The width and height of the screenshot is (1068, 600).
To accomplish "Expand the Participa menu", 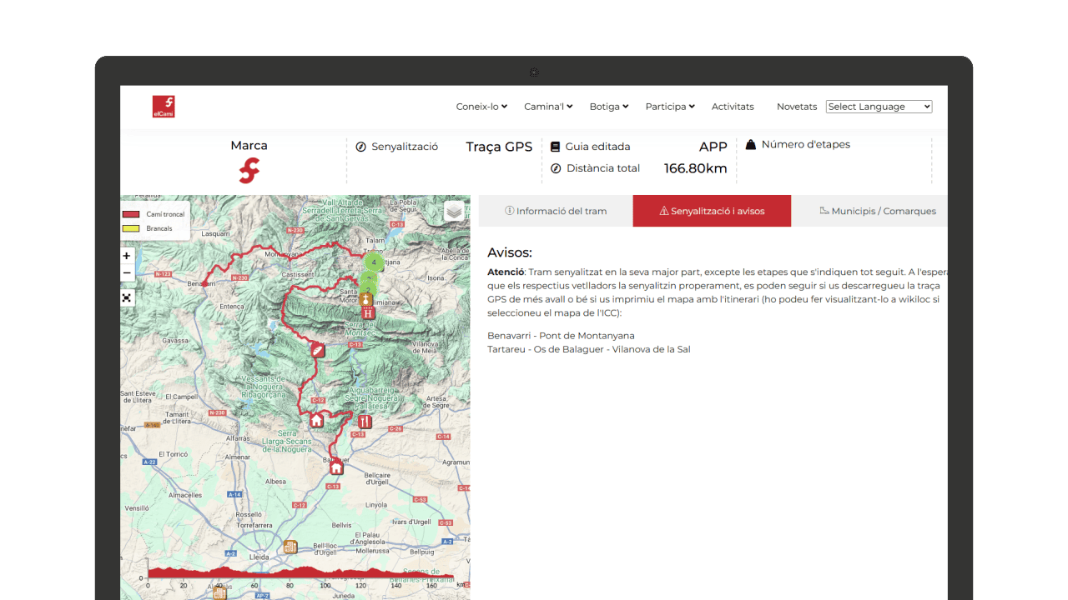I will [x=670, y=107].
